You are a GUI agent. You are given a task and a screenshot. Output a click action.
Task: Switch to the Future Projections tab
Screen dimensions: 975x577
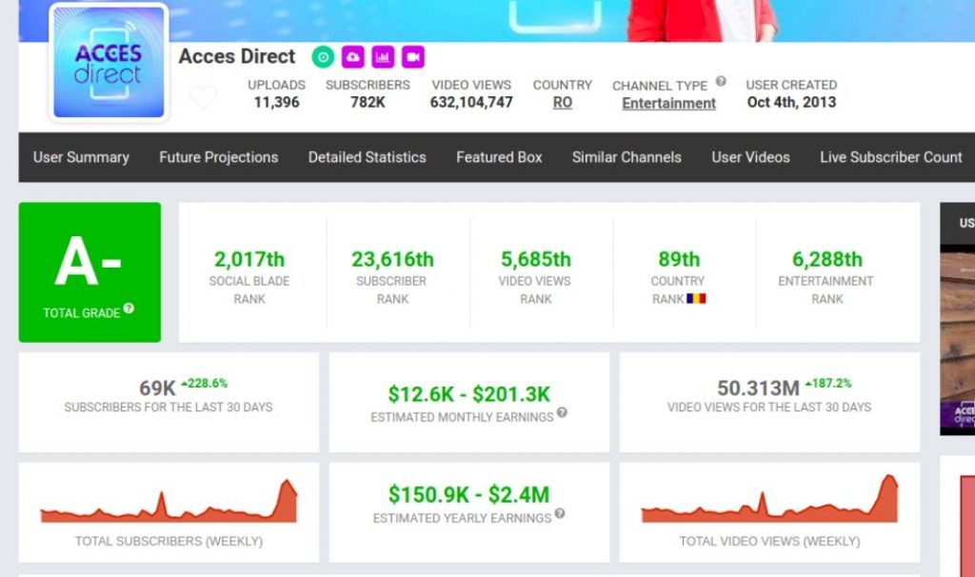point(218,157)
